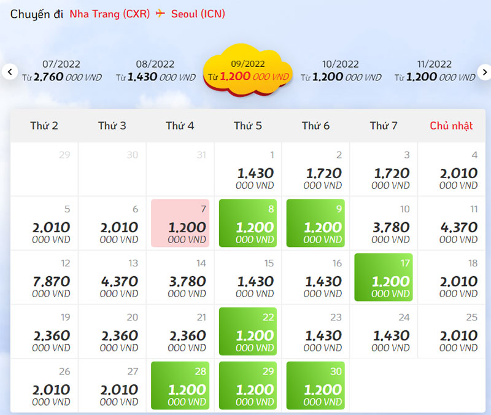Select green cheapest date 9
Screen dimensions: 491x415
pyautogui.click(x=315, y=223)
